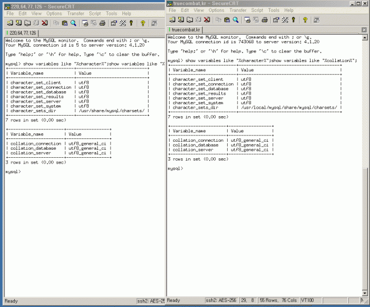
Task: Click key icon in truecombat.kr window toolbar
Action: pyautogui.click(x=294, y=19)
